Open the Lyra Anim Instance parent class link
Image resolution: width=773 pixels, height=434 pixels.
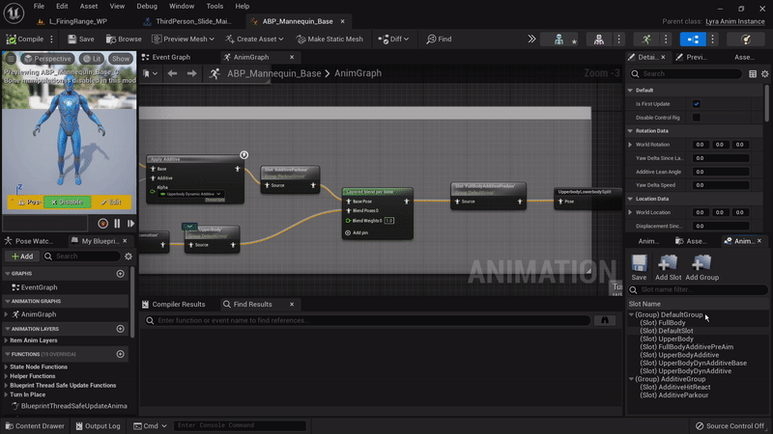[735, 21]
